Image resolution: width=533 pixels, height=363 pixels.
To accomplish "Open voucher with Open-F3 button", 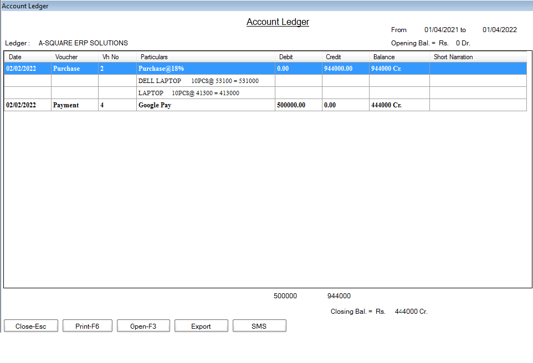I will [143, 326].
